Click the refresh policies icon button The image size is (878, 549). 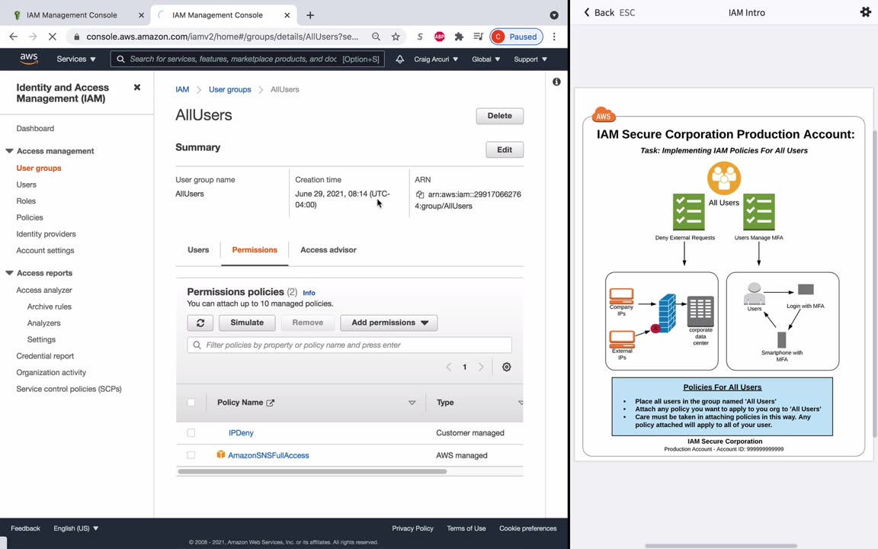click(200, 323)
